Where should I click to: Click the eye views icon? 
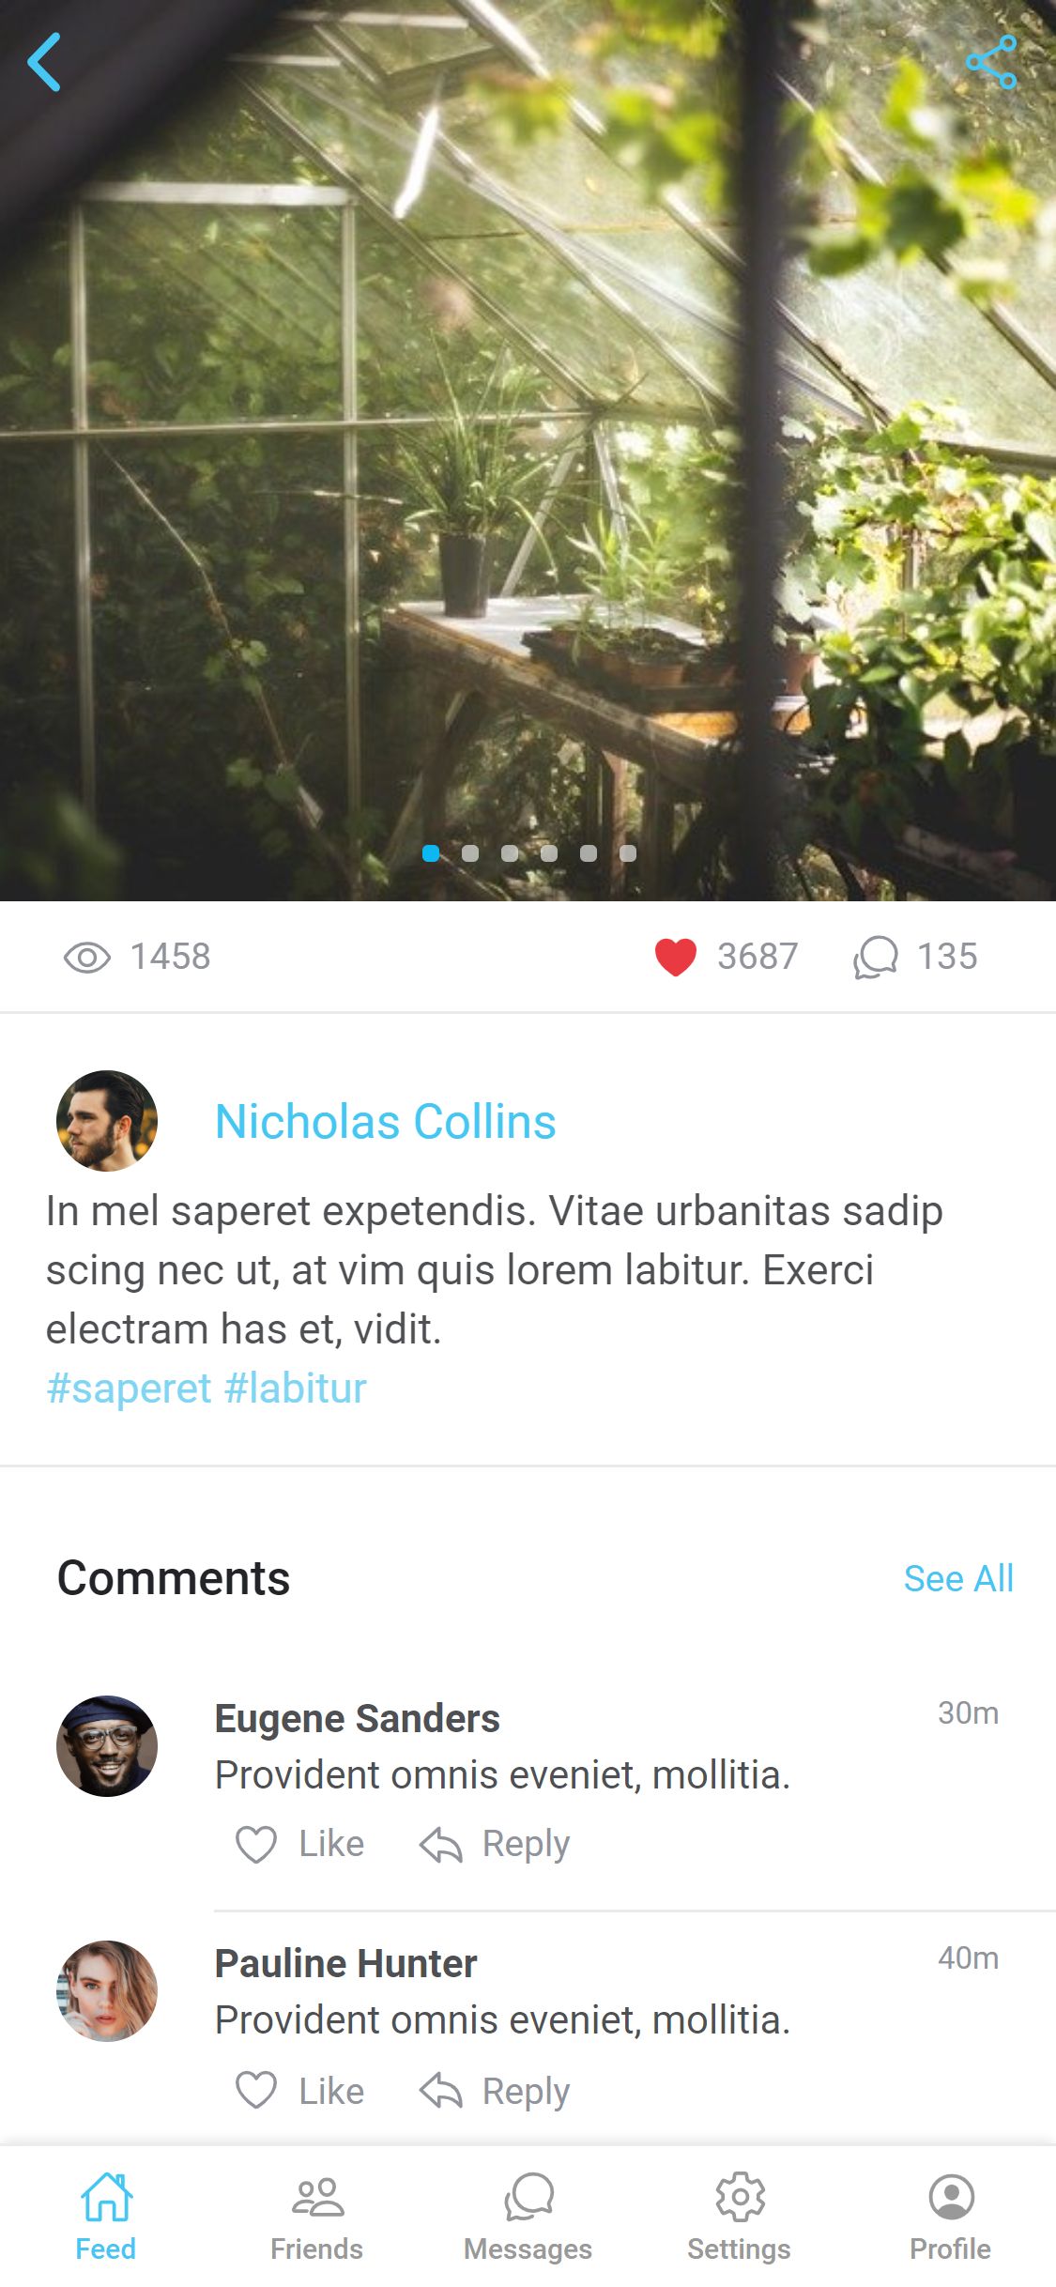point(87,958)
